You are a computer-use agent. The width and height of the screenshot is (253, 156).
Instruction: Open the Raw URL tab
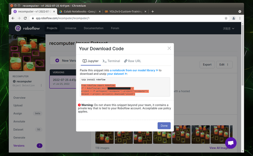click(133, 61)
